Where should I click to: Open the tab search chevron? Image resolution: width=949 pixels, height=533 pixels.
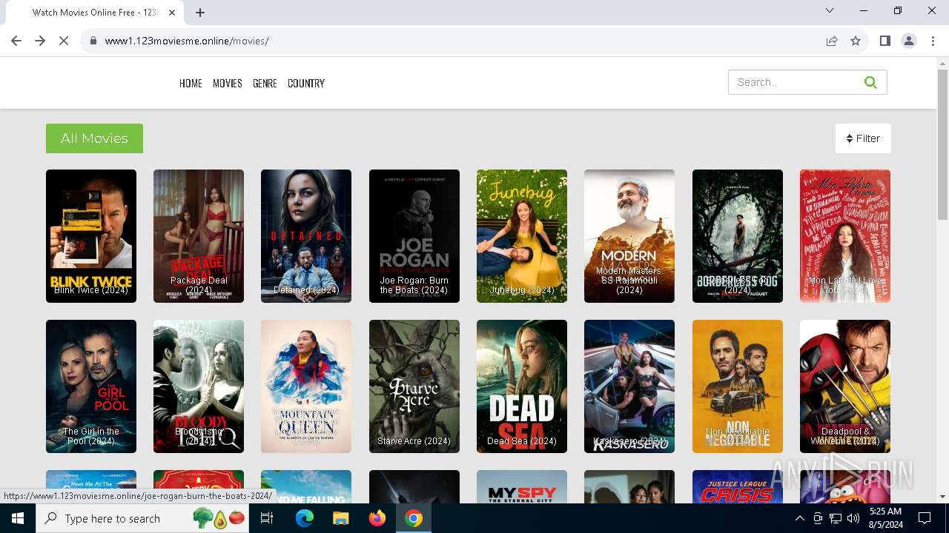830,10
